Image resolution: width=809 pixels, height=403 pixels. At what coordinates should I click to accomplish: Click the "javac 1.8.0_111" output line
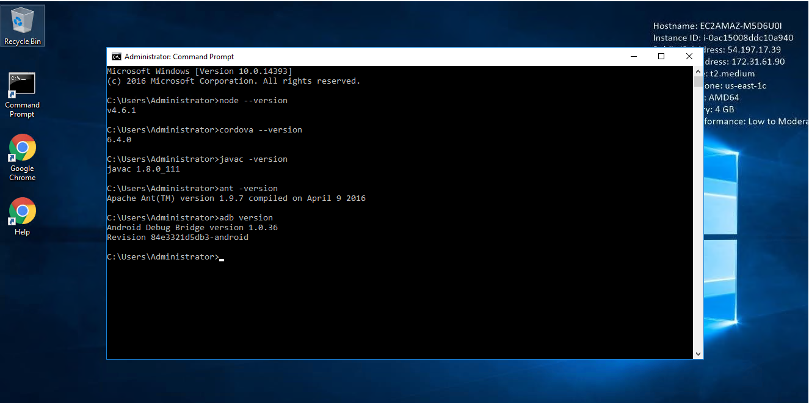pyautogui.click(x=143, y=169)
